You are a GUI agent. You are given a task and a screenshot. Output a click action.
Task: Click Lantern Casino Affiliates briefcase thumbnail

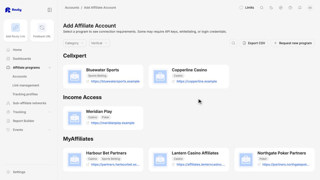[x=160, y=160]
